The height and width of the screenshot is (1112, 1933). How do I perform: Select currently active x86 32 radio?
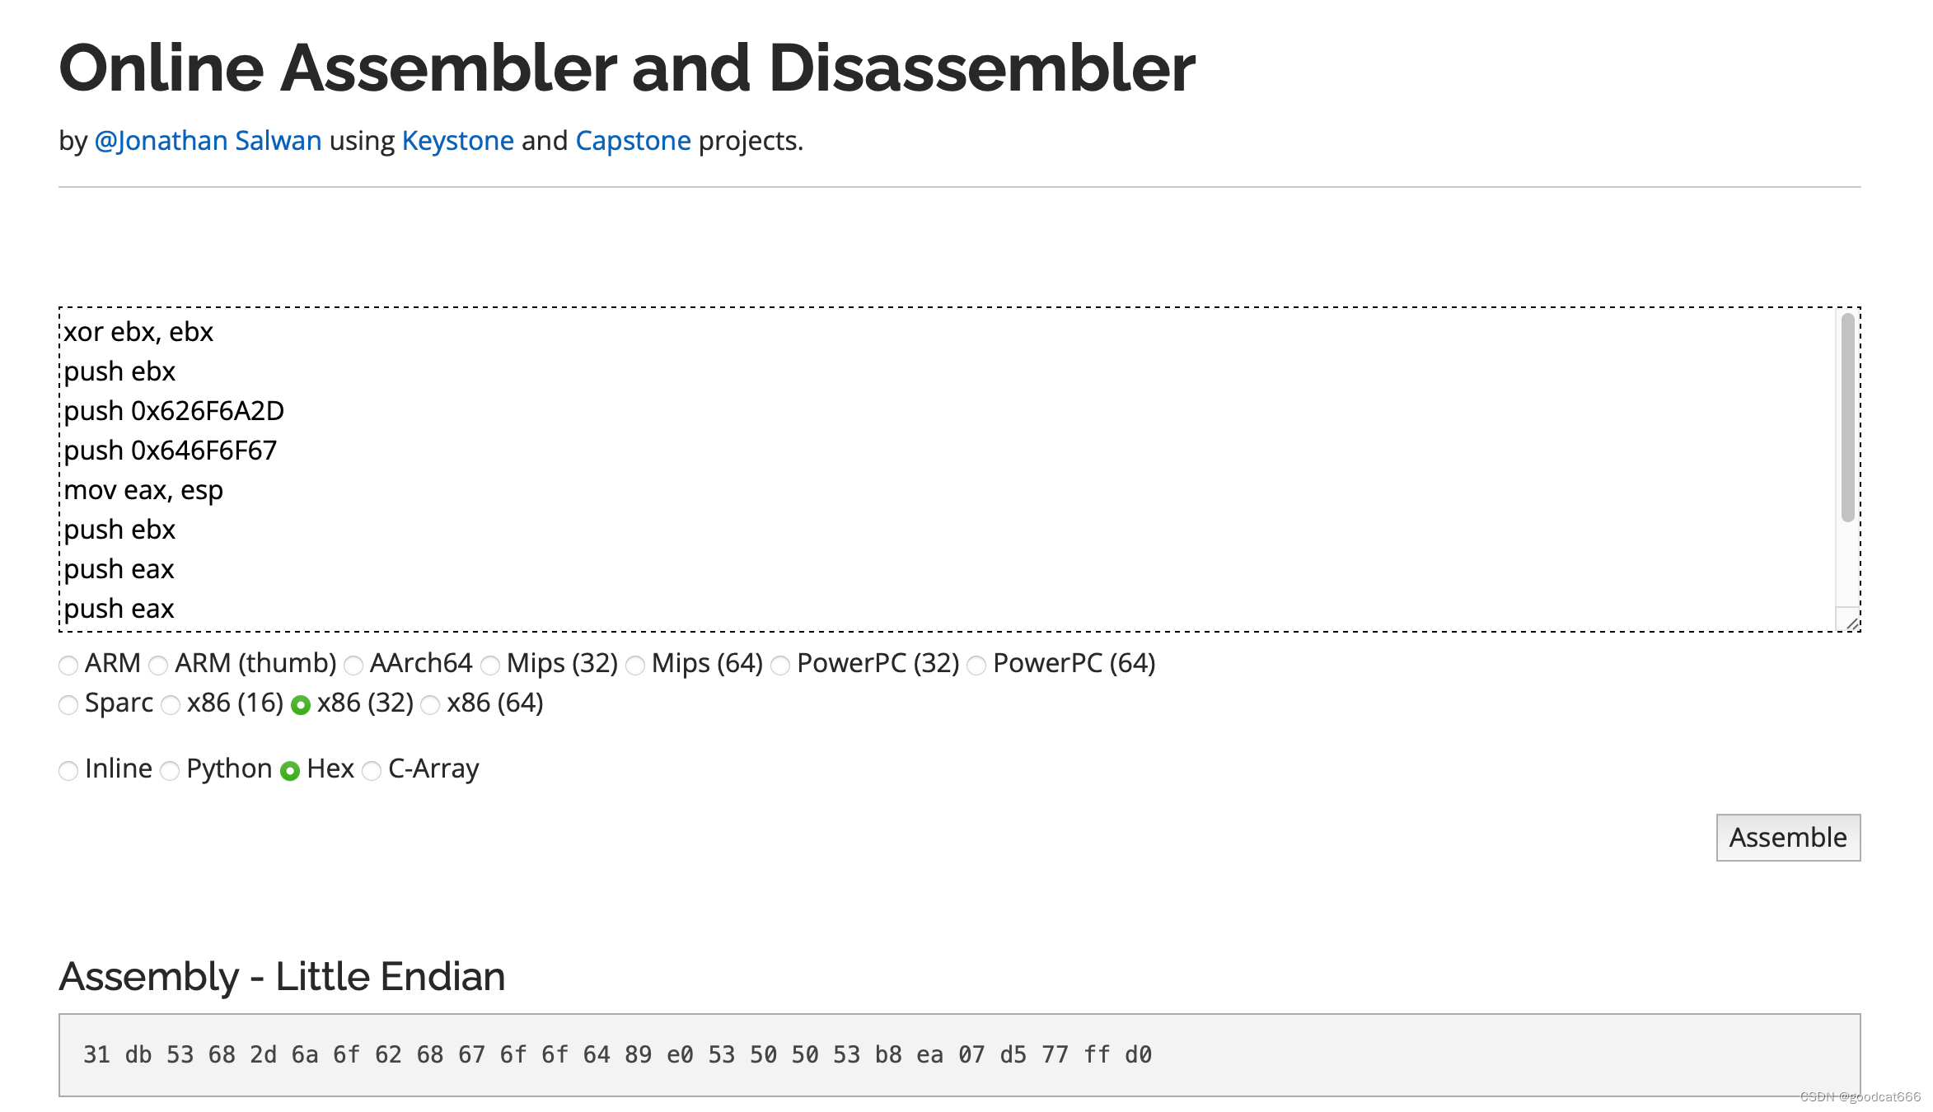[299, 703]
